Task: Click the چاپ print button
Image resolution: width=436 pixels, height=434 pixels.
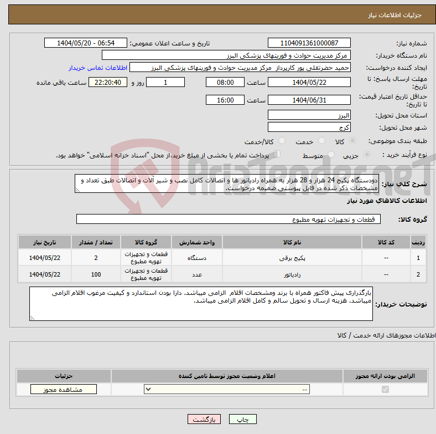Action: click(x=243, y=419)
